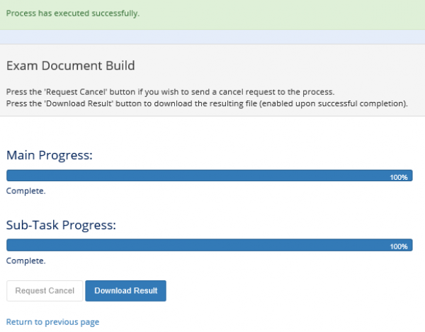Click the word 'Result' on the blue button
This screenshot has width=425, height=332.
145,290
